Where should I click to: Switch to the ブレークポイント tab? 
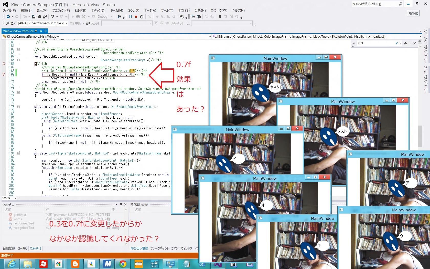coord(160,248)
